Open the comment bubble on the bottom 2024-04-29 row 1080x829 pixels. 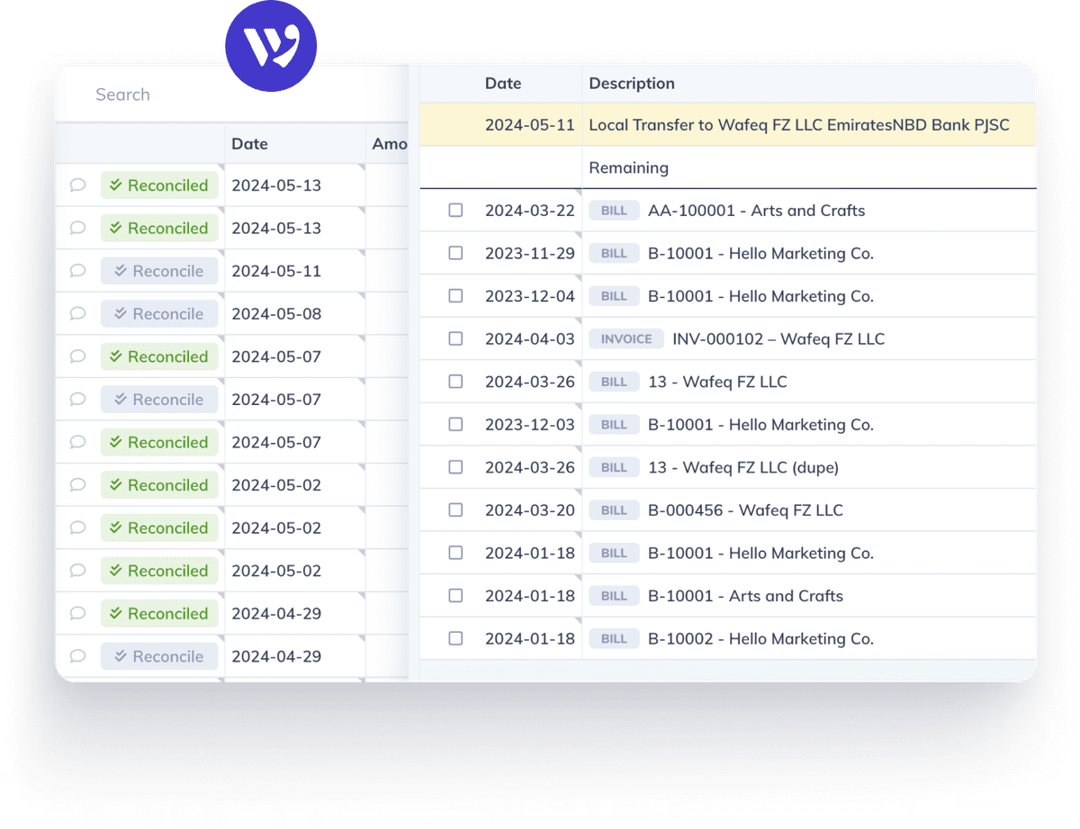point(77,655)
